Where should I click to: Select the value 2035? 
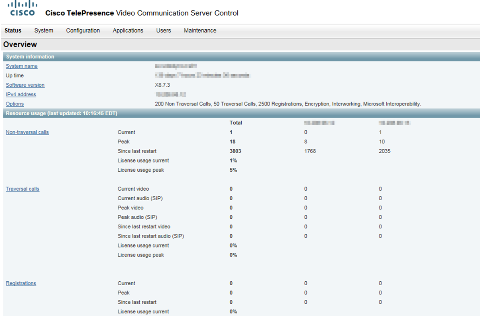(x=384, y=151)
